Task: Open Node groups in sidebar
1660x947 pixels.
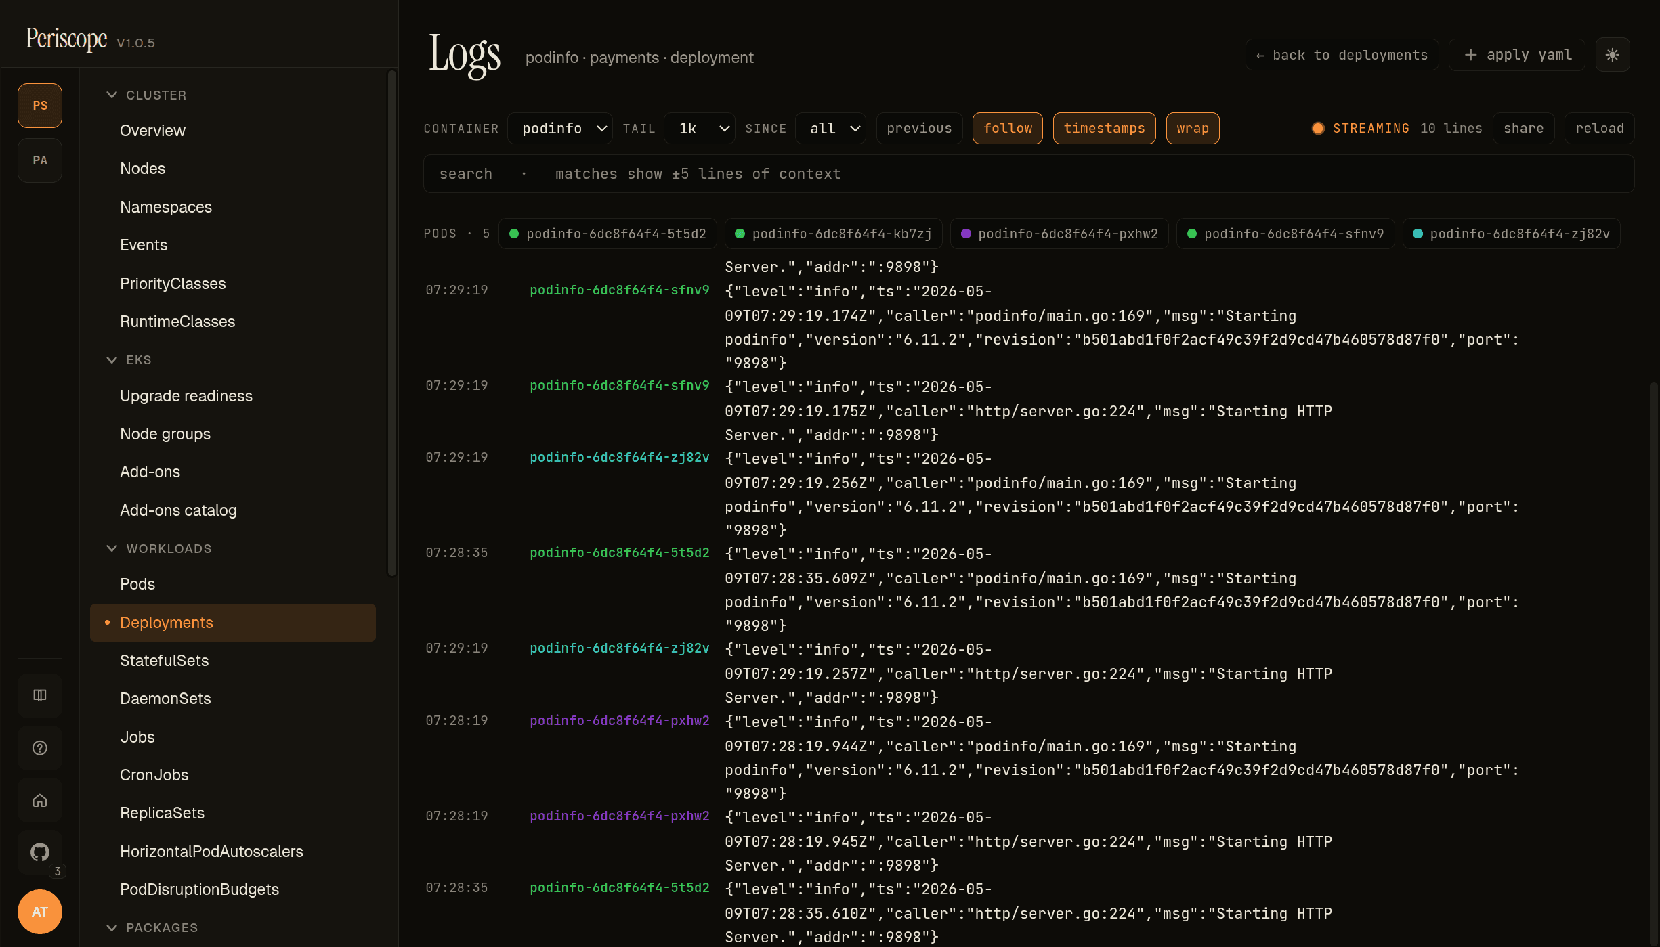Action: pyautogui.click(x=233, y=434)
